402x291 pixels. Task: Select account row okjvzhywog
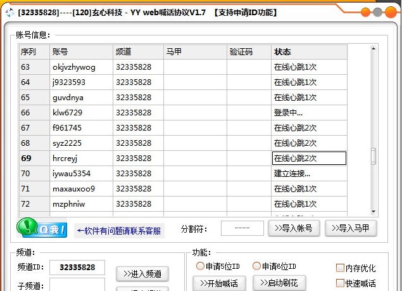(184, 67)
